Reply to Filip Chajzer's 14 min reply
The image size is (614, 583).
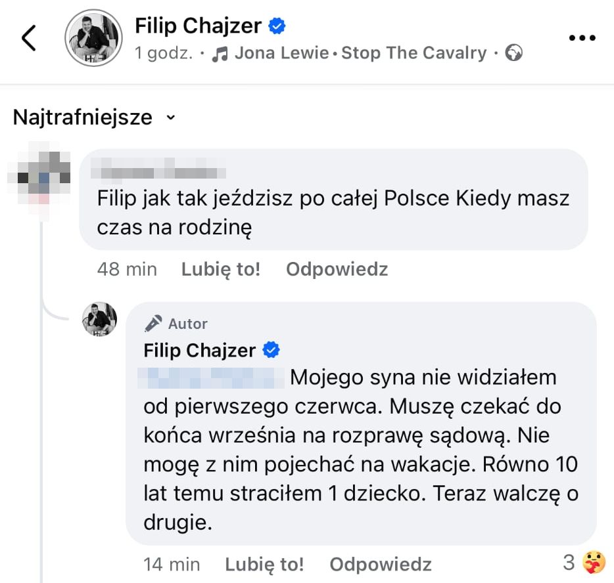380,564
